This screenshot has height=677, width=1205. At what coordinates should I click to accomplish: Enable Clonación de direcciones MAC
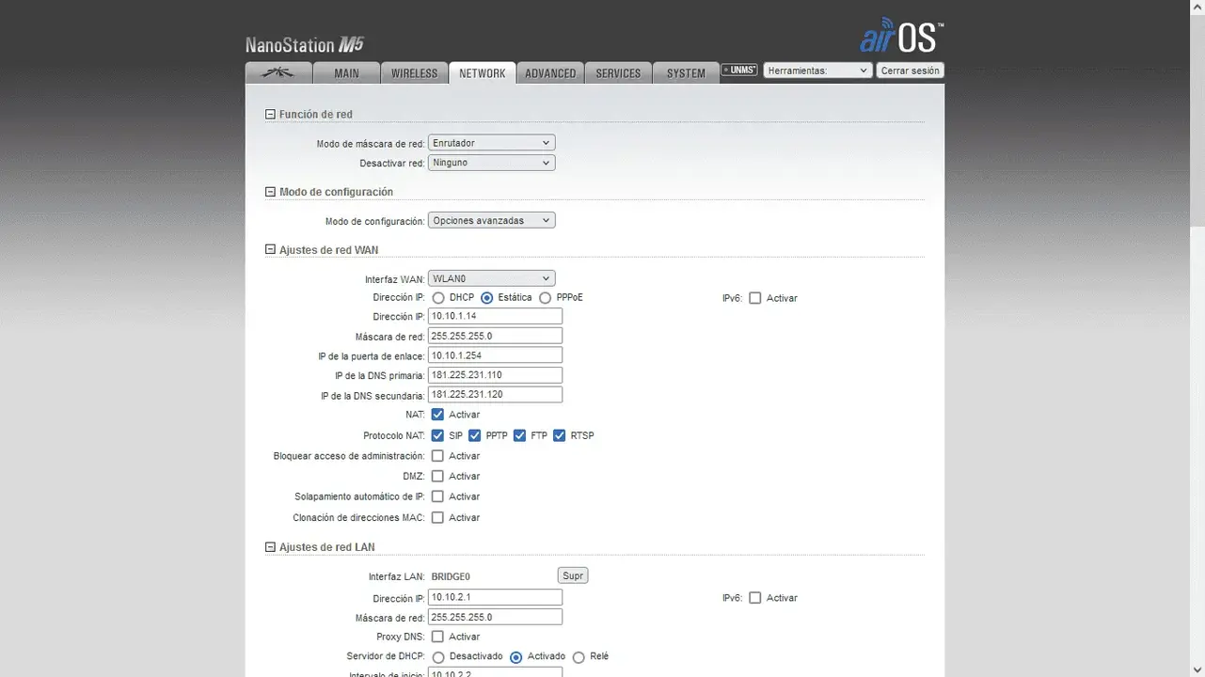pos(437,517)
